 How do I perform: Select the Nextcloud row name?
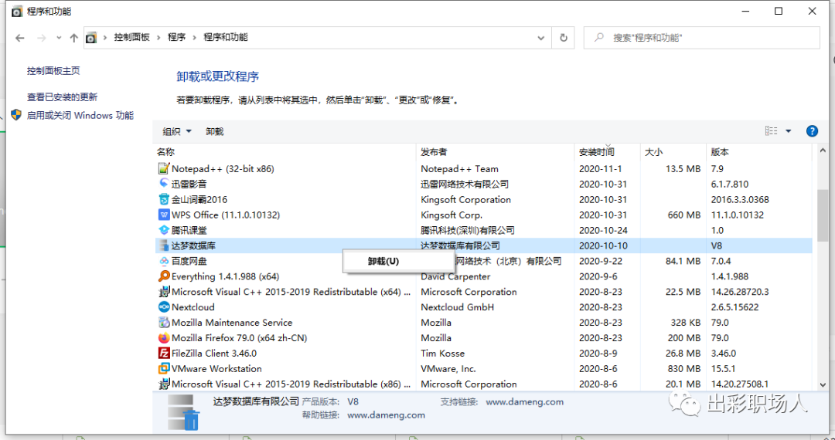pyautogui.click(x=193, y=307)
